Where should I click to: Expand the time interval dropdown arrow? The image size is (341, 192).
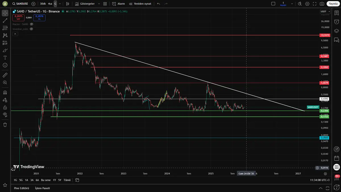pyautogui.click(x=60, y=4)
